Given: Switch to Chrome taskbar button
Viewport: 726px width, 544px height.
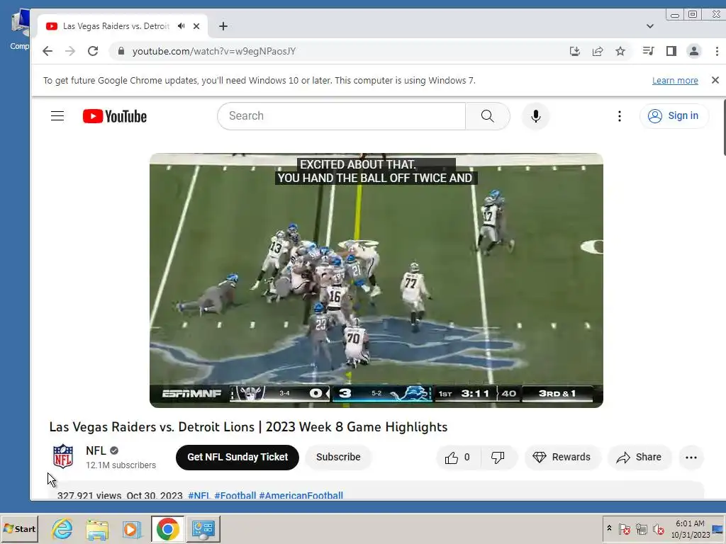Looking at the screenshot, I should (x=167, y=528).
